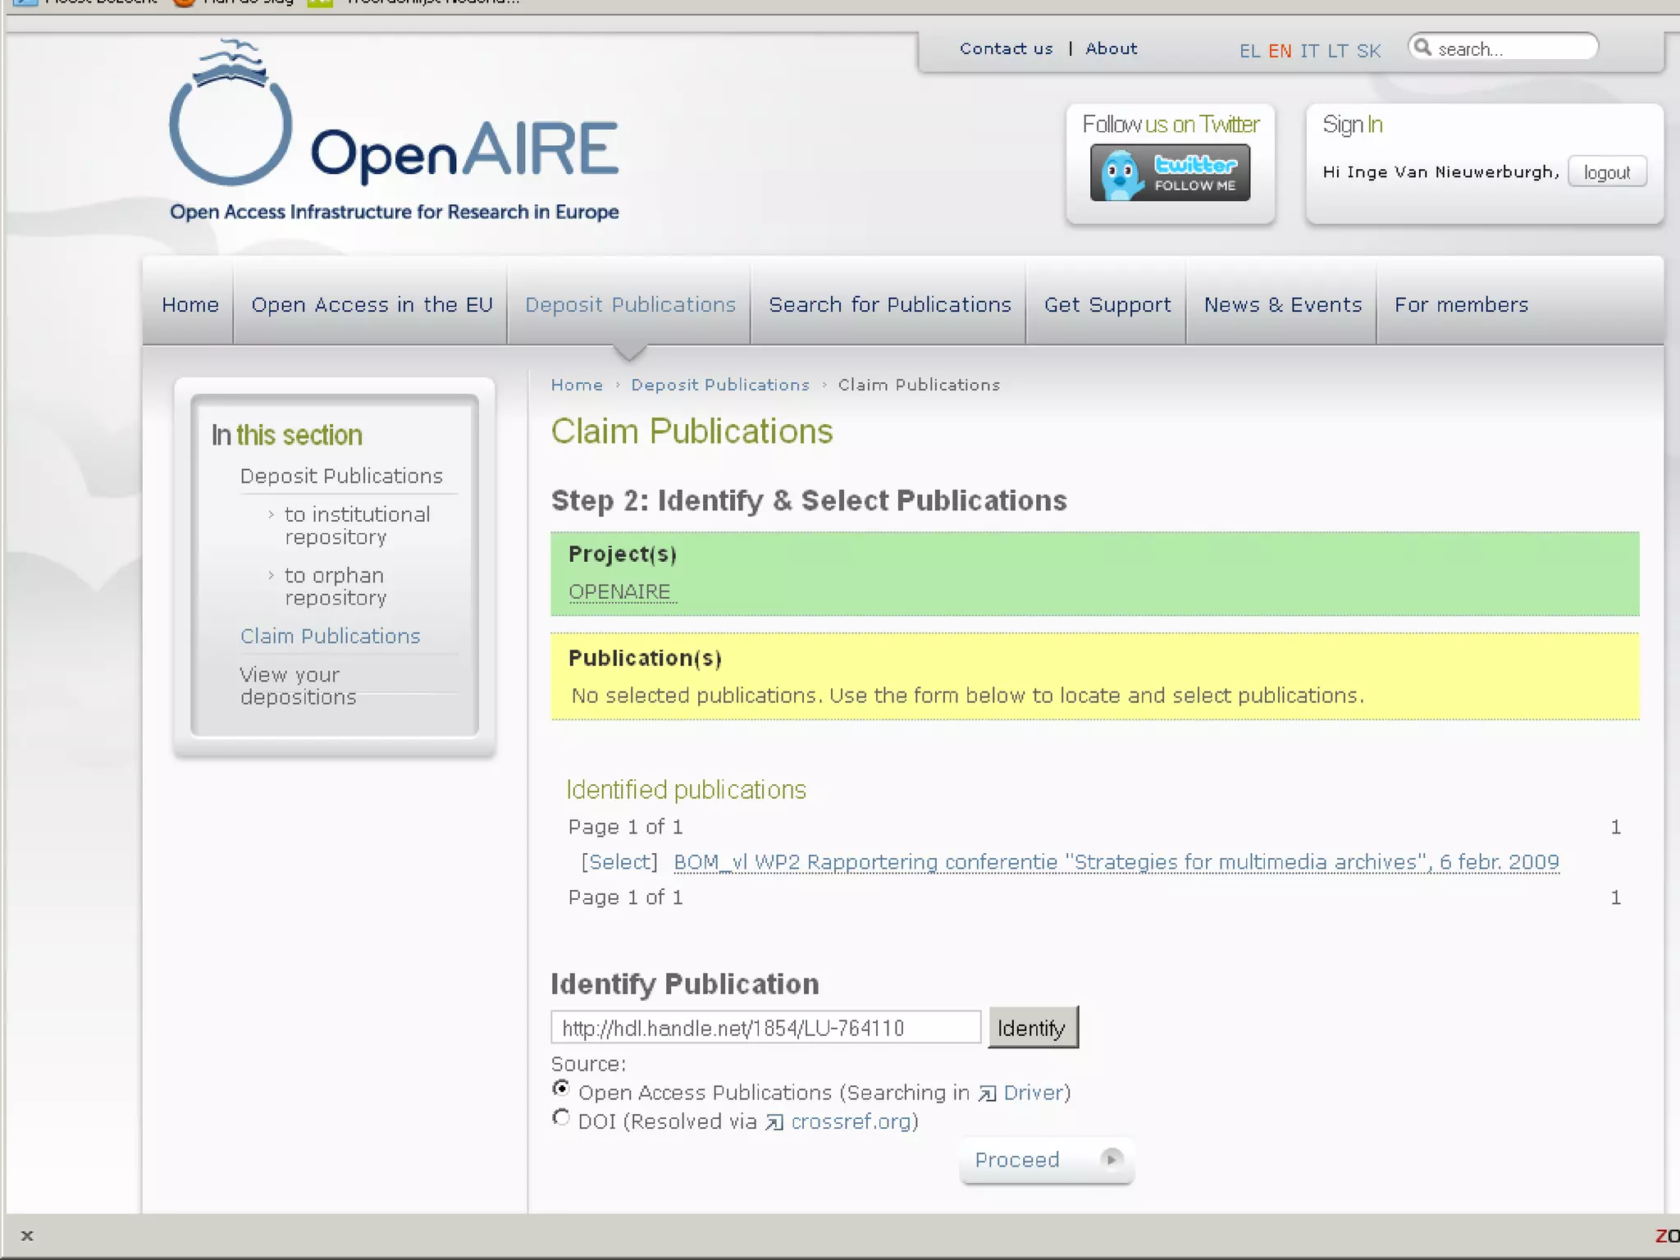Open Claim Publications in sidebar
Image resolution: width=1680 pixels, height=1260 pixels.
330,636
